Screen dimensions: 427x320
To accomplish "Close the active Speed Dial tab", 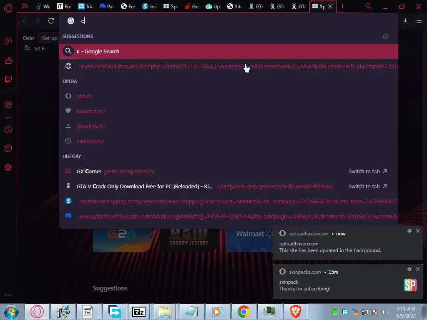I will tap(330, 7).
